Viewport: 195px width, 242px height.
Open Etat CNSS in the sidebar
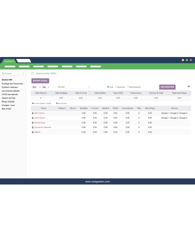tap(6, 108)
